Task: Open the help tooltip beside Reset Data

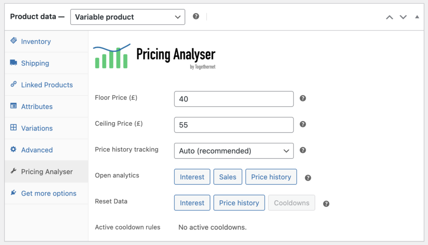Action: (x=326, y=204)
